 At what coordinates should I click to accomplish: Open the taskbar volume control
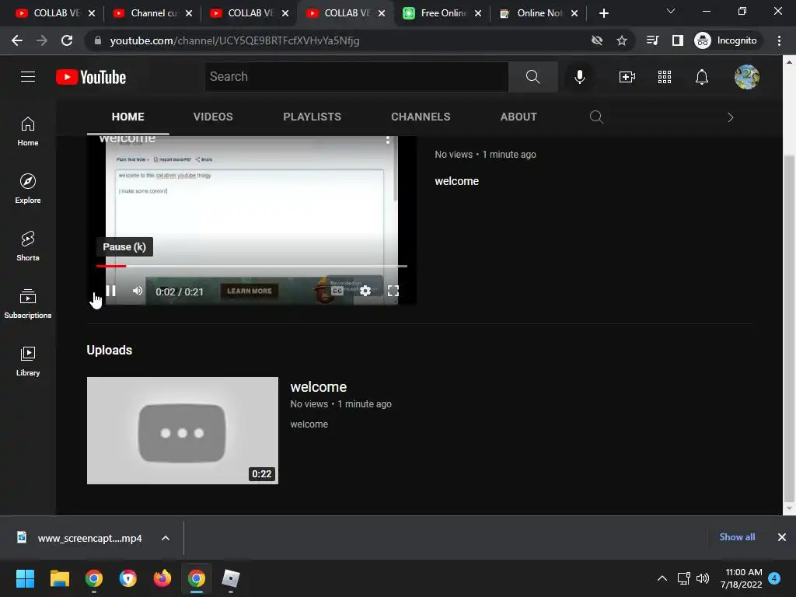coord(703,578)
